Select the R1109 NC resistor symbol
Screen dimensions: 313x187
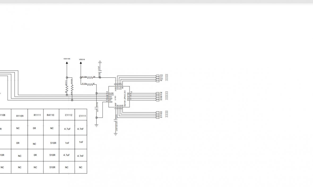90,84
